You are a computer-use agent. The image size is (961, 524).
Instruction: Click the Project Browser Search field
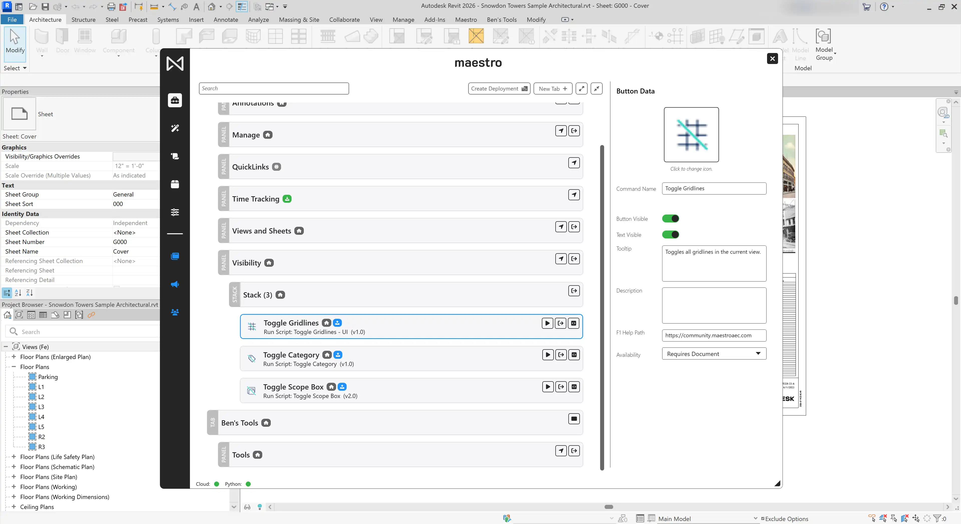point(83,332)
